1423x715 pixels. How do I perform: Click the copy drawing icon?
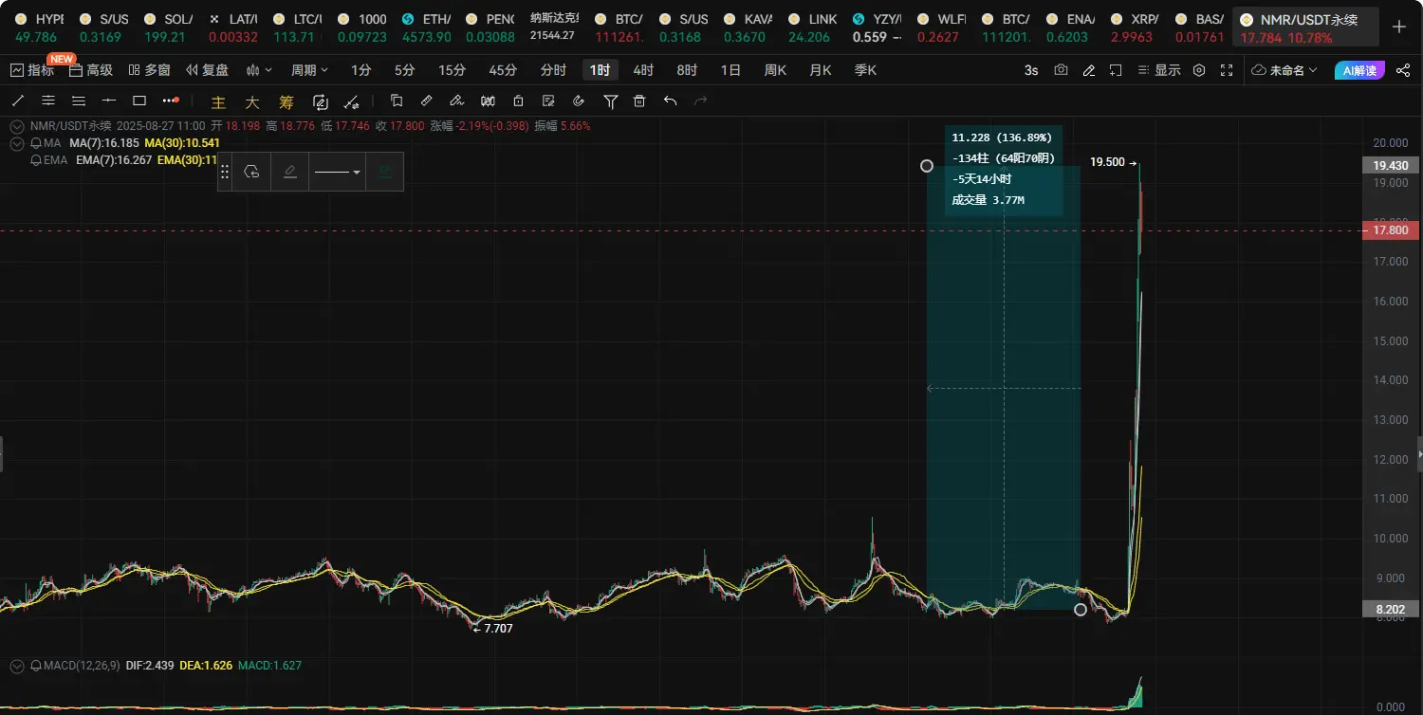click(397, 101)
